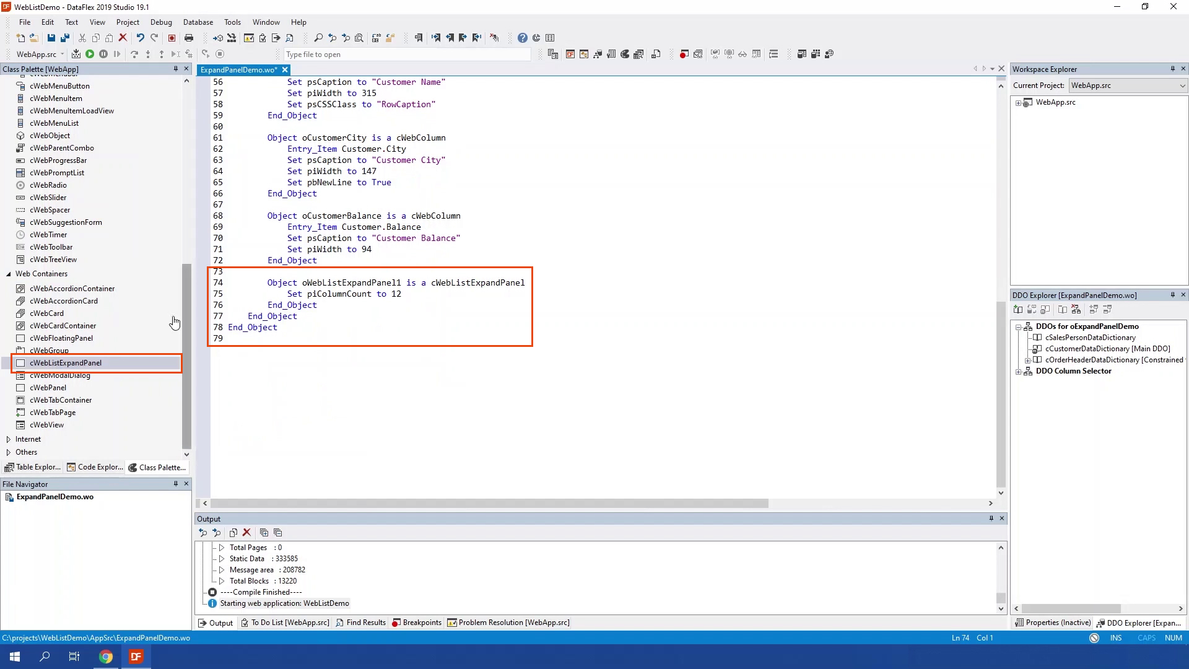Viewport: 1189px width, 669px height.
Task: Toggle pin on the Output panel
Action: [991, 518]
